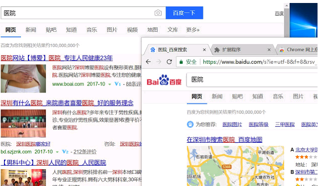Open the 212条评价 reviews link
This screenshot has height=186, width=318.
(85, 152)
